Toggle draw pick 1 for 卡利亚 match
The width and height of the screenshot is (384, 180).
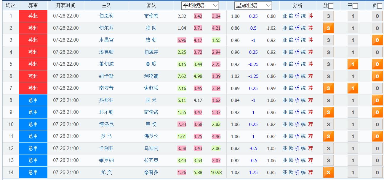coord(353,148)
